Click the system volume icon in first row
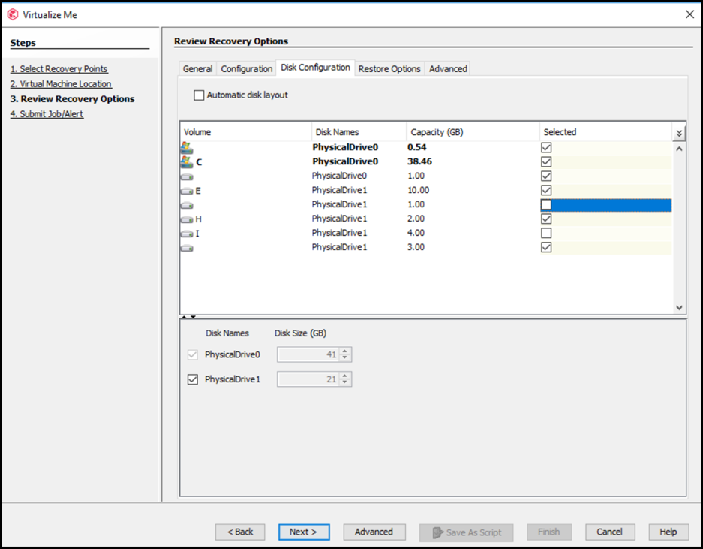Screen dimensions: 703x549 [x=185, y=147]
